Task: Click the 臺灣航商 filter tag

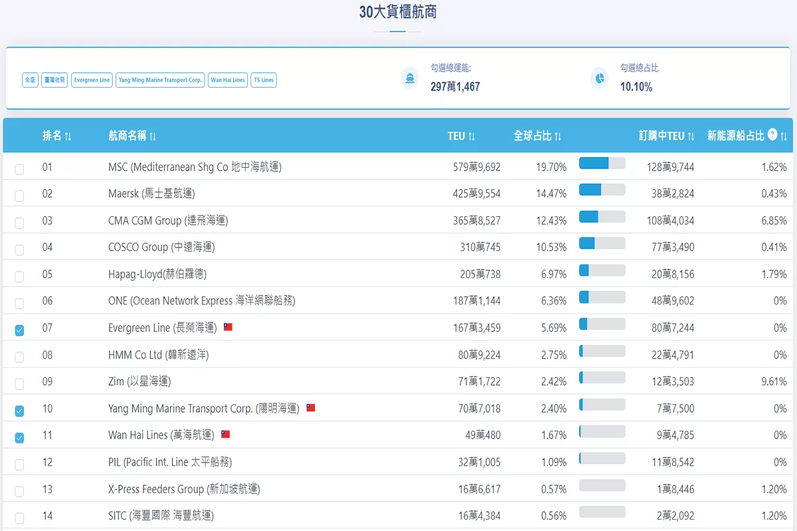Action: [x=54, y=80]
